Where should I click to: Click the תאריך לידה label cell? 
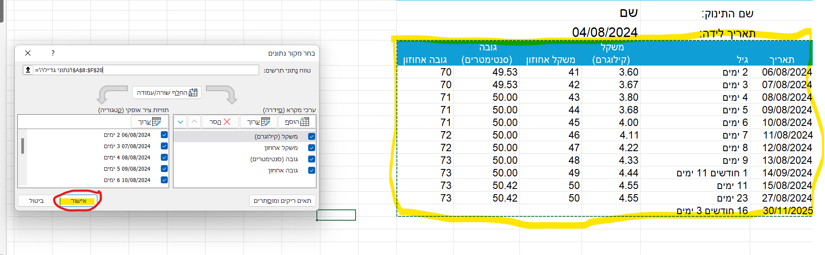tap(727, 33)
